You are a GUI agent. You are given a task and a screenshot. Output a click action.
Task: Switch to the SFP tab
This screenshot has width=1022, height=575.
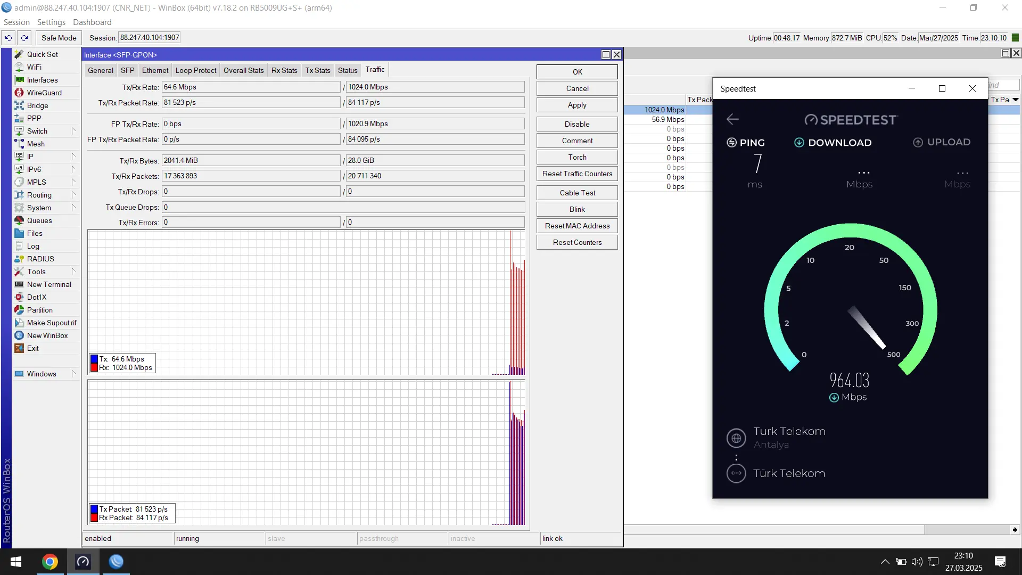pyautogui.click(x=128, y=70)
